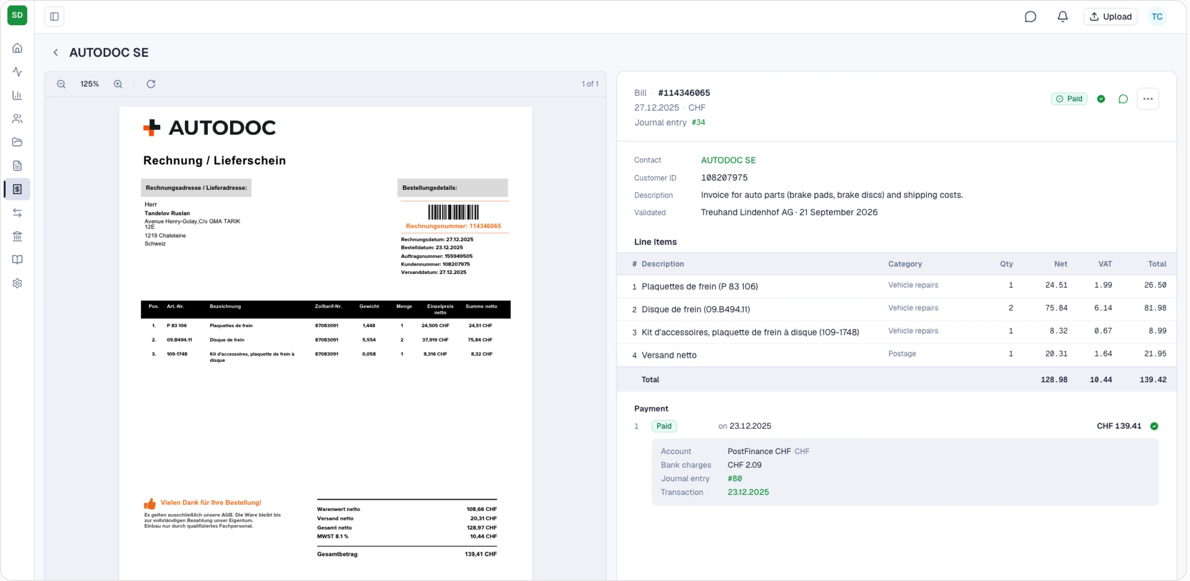Click the green validated checkmark in bill header
Screen dimensions: 1190x581
(1101, 99)
